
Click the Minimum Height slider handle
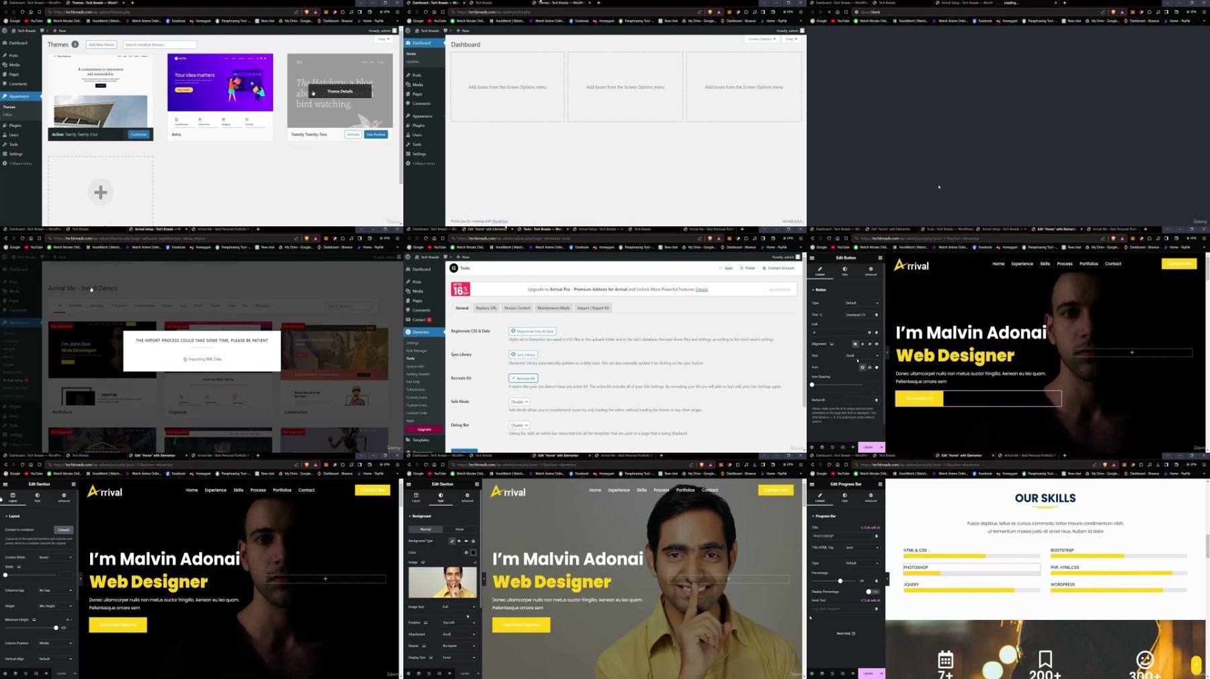tap(56, 628)
